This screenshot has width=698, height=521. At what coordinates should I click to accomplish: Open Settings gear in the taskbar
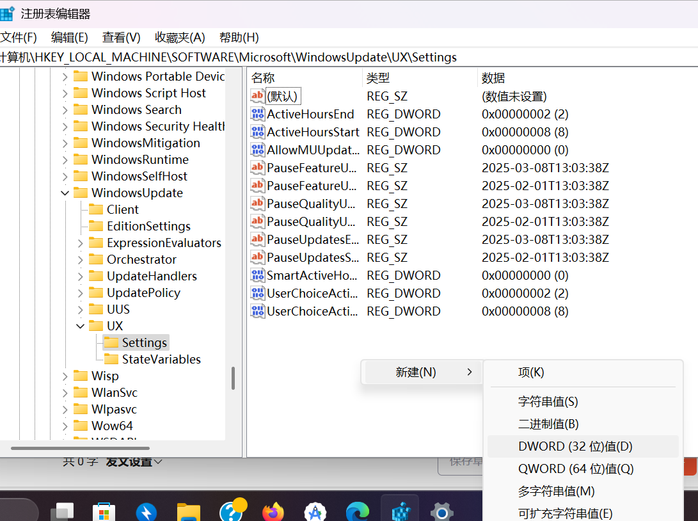pos(442,512)
